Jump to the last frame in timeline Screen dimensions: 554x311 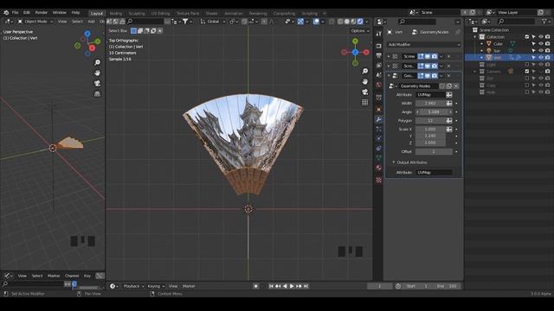306,286
